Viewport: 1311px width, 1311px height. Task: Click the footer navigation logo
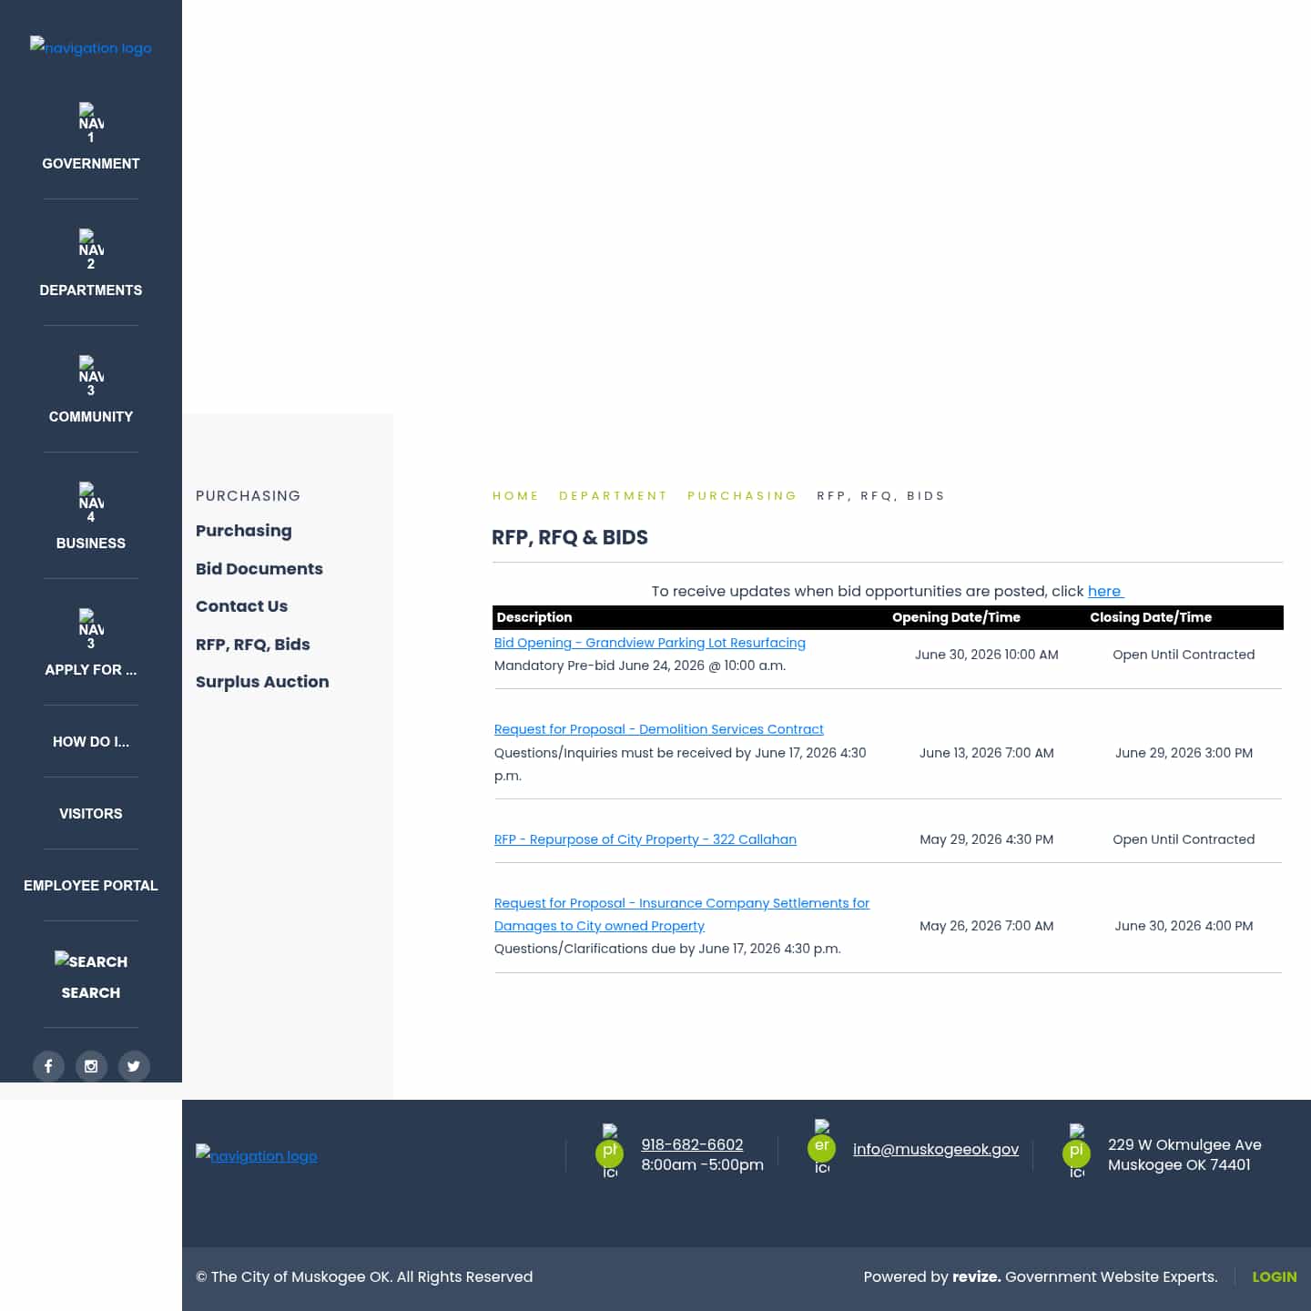click(x=257, y=1155)
